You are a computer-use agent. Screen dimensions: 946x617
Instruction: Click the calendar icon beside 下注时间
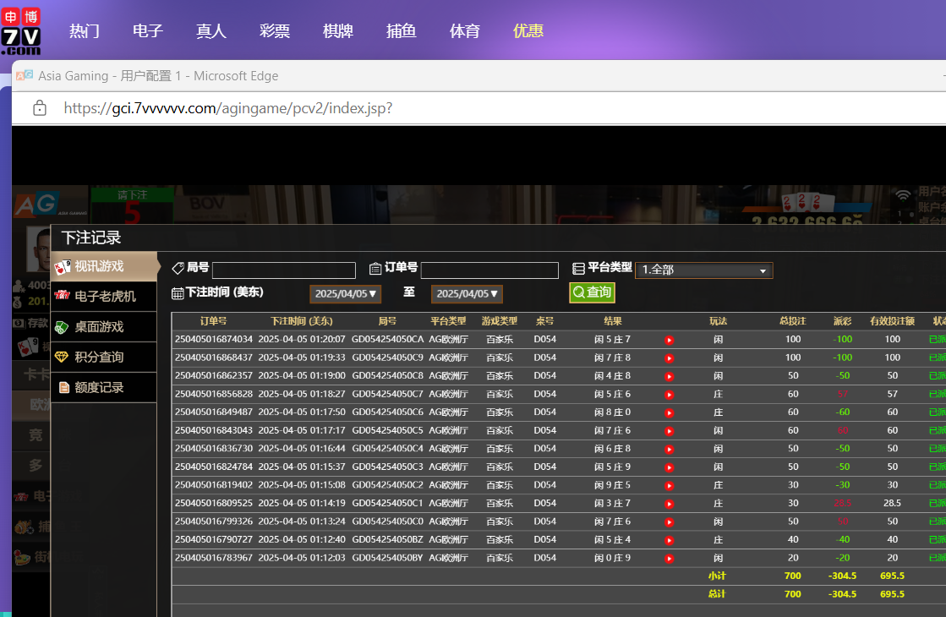coord(178,293)
